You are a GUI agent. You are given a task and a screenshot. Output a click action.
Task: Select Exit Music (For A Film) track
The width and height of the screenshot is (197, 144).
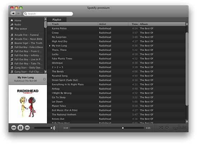[x=116, y=110]
